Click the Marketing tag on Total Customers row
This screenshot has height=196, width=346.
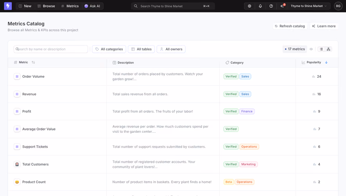click(x=249, y=164)
